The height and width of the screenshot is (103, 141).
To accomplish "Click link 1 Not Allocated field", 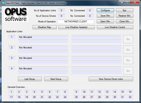I will tap(43, 37).
